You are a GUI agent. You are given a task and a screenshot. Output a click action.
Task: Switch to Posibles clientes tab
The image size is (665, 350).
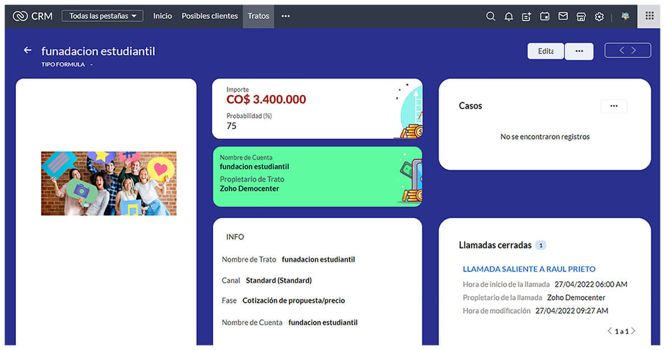tap(210, 16)
